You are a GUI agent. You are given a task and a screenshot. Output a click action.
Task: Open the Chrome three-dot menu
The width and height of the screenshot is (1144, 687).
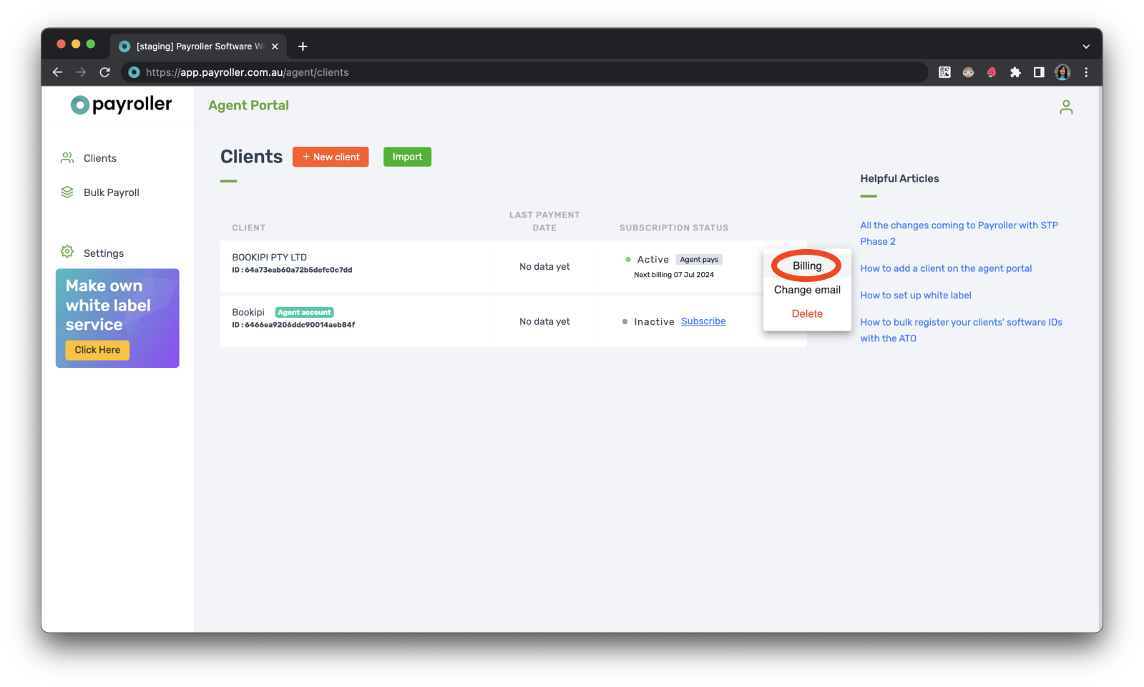[x=1086, y=72]
